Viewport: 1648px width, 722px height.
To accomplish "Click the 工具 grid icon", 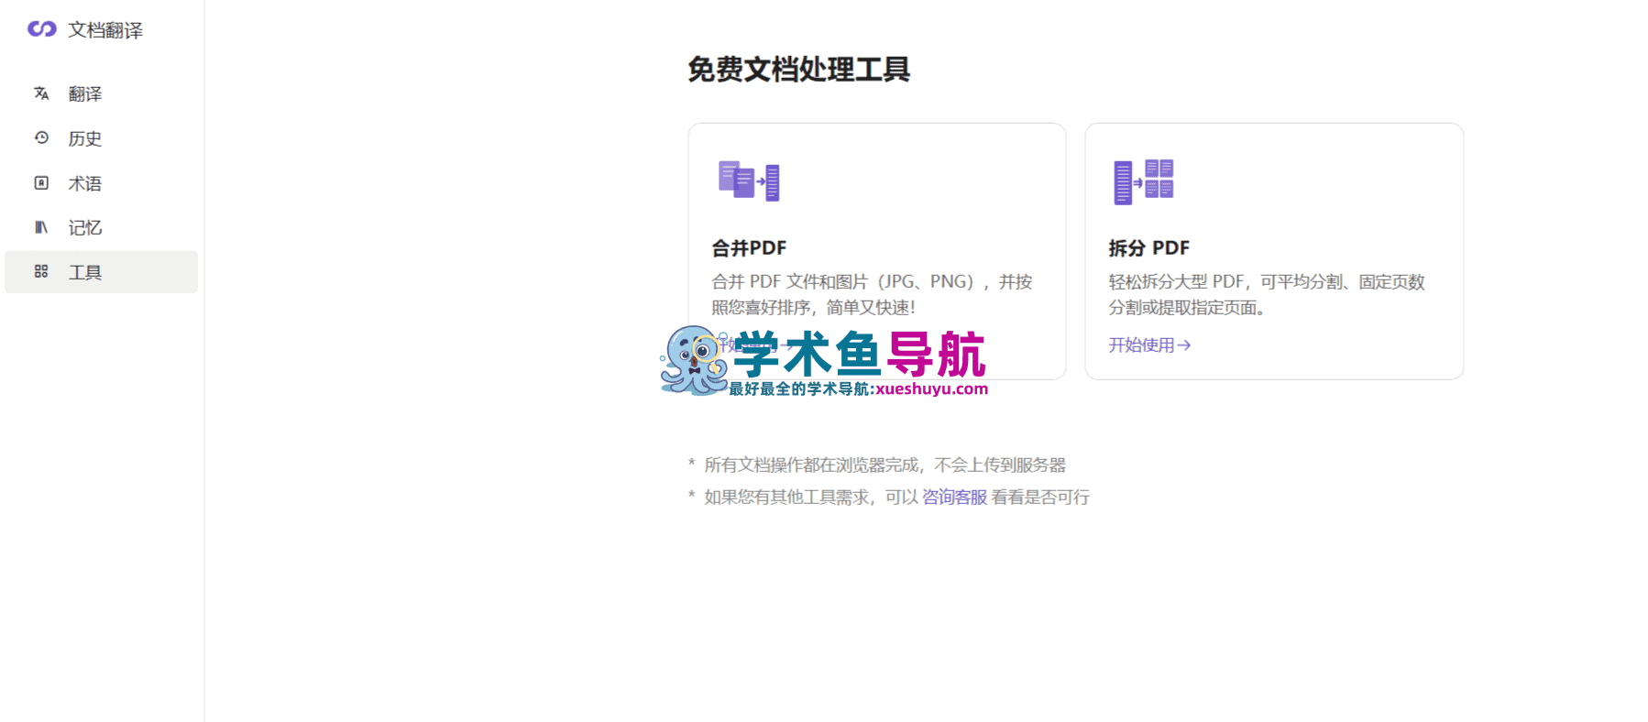I will point(41,272).
